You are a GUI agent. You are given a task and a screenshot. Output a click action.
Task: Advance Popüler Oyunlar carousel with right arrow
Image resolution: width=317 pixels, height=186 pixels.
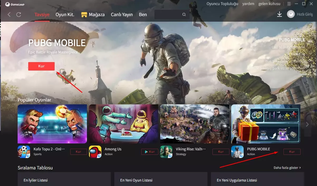coord(307,124)
